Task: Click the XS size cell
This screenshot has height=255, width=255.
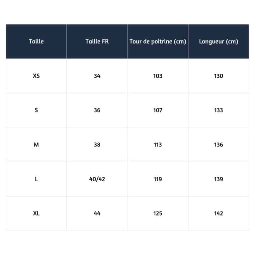Action: click(36, 76)
